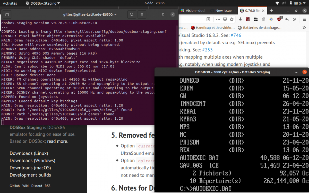Visit the Discord footer link
309x193 pixels.
pos(37,186)
